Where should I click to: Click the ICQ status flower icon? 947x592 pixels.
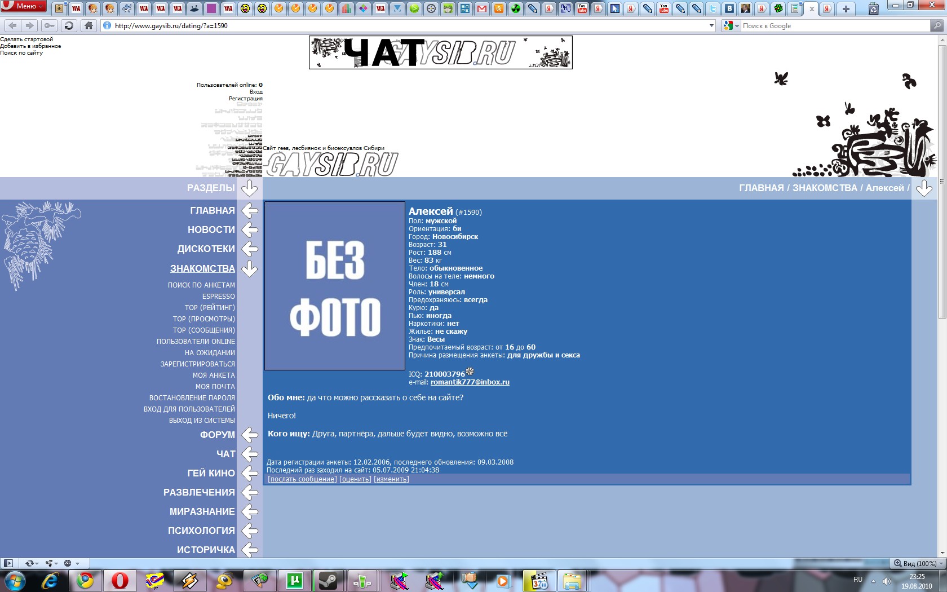(470, 372)
